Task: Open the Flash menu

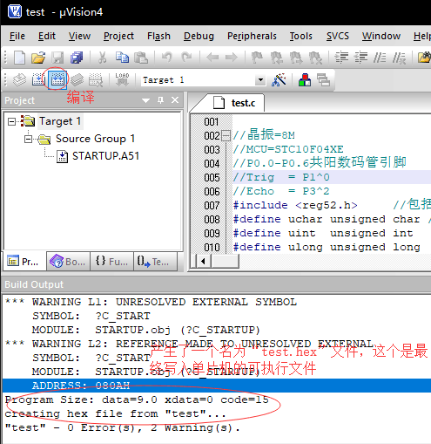Action: click(x=158, y=36)
